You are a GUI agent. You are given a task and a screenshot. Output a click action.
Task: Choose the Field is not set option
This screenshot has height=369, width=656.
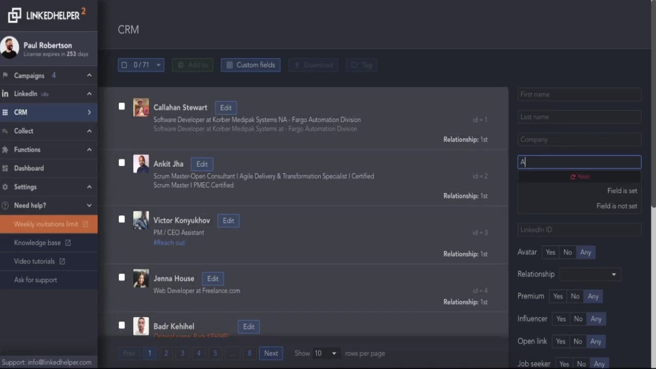pos(579,206)
